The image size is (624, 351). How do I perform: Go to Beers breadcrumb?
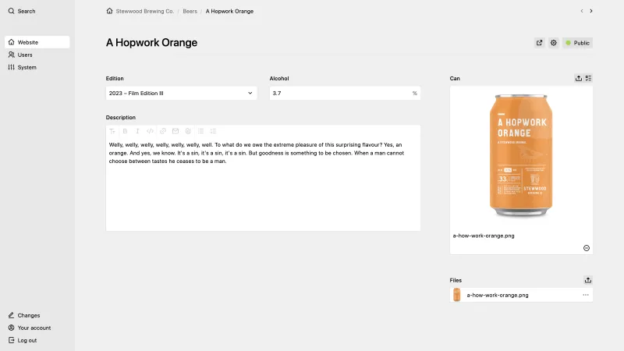tap(190, 11)
